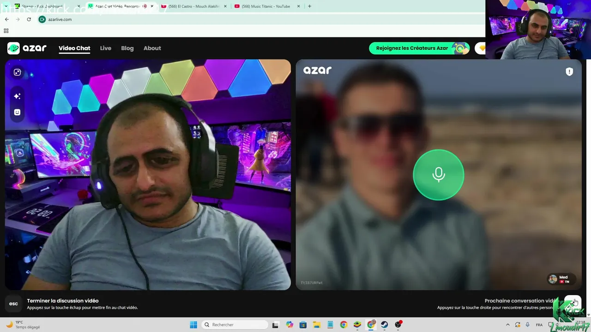Open OBS Studio from the taskbar
The width and height of the screenshot is (591, 332).
click(x=398, y=325)
